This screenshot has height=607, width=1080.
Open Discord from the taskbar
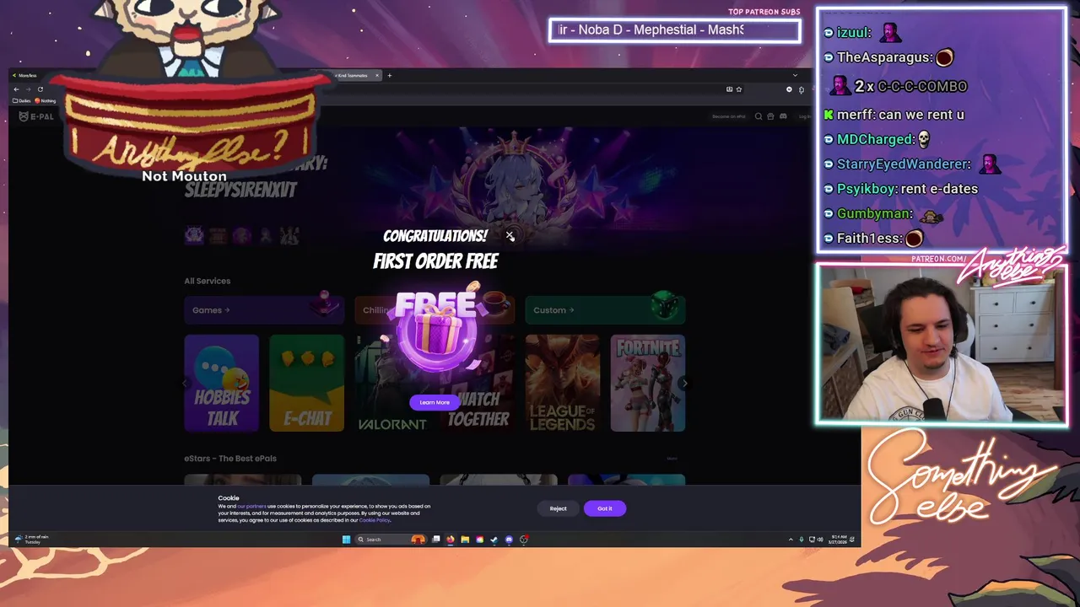509,540
